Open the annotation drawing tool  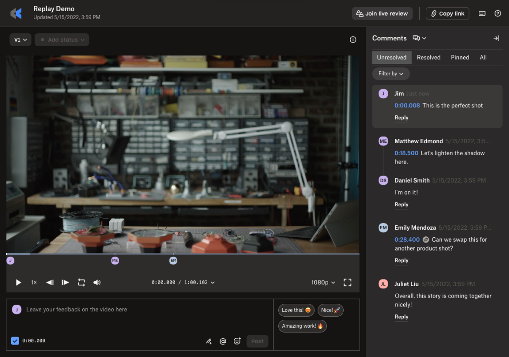point(208,341)
